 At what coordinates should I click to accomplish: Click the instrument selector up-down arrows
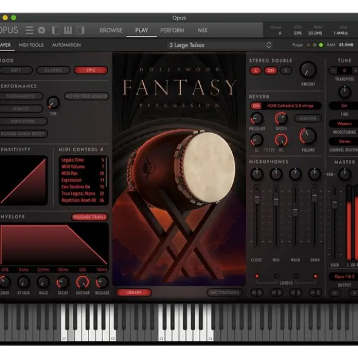pyautogui.click(x=269, y=45)
